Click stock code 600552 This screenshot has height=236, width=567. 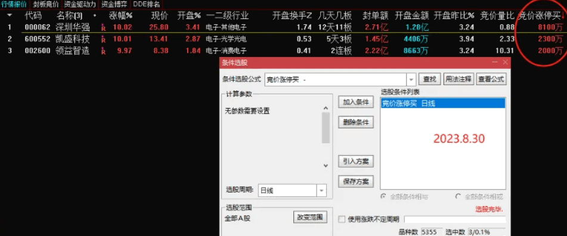click(x=38, y=39)
